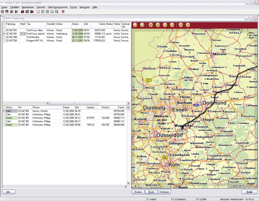The height and width of the screenshot is (201, 259).
Task: Click the stacked binders icon in toolbar
Action: click(x=27, y=12)
